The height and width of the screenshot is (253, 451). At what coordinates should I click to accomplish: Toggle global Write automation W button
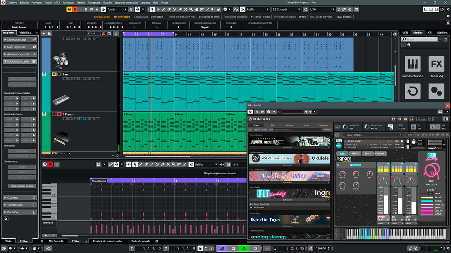91,9
